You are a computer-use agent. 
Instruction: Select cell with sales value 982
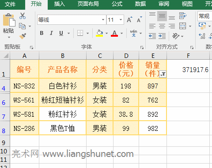[153, 128]
